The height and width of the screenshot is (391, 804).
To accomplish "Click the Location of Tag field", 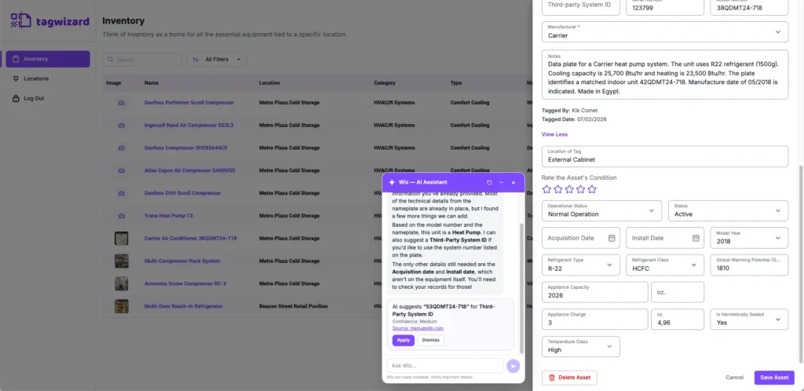I will click(x=664, y=156).
